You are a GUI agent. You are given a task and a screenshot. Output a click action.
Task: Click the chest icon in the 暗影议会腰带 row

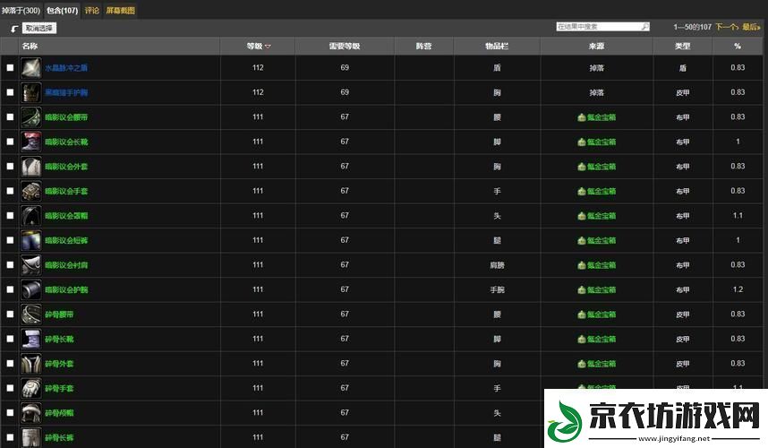pos(582,117)
